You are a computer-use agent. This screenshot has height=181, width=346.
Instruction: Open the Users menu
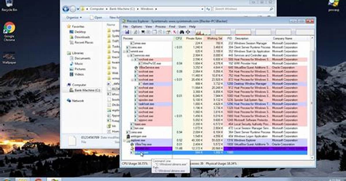tap(182, 27)
